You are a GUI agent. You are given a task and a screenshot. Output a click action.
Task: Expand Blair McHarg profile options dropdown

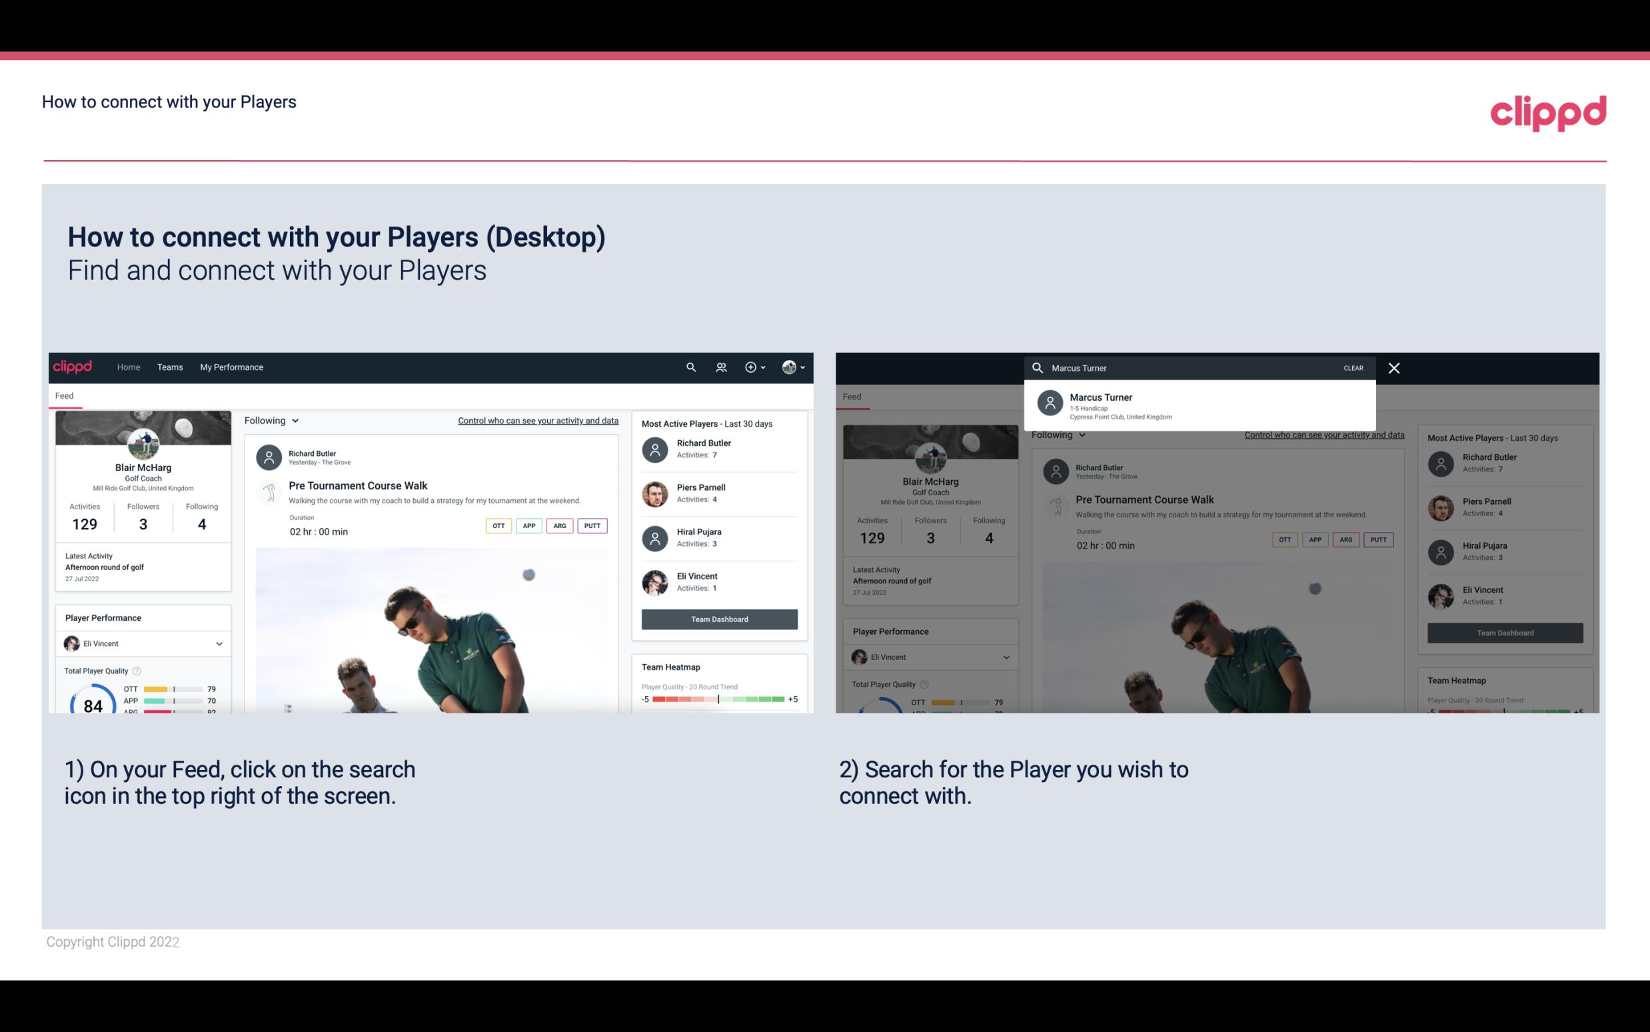coord(796,367)
